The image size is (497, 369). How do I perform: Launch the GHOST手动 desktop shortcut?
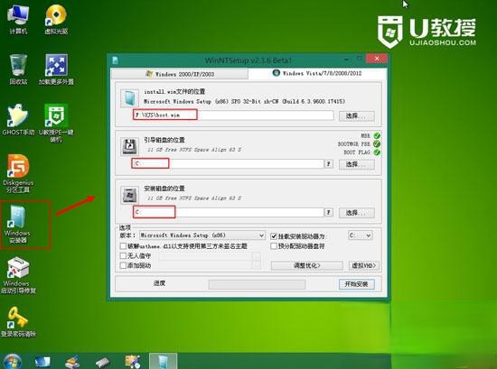coord(18,120)
